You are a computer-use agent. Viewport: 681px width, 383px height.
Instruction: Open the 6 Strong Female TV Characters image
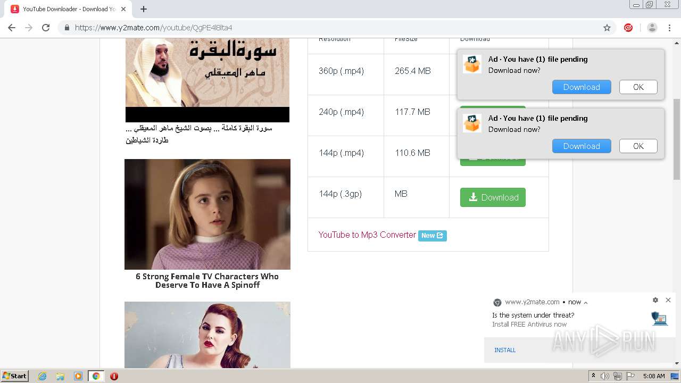[x=207, y=214]
